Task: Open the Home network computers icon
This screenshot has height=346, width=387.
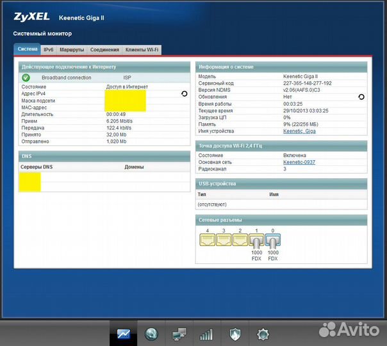Action: pos(179,334)
